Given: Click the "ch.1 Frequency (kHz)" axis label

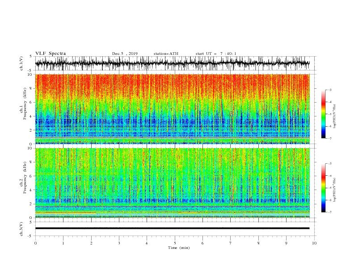Looking at the screenshot, I should (23, 103).
